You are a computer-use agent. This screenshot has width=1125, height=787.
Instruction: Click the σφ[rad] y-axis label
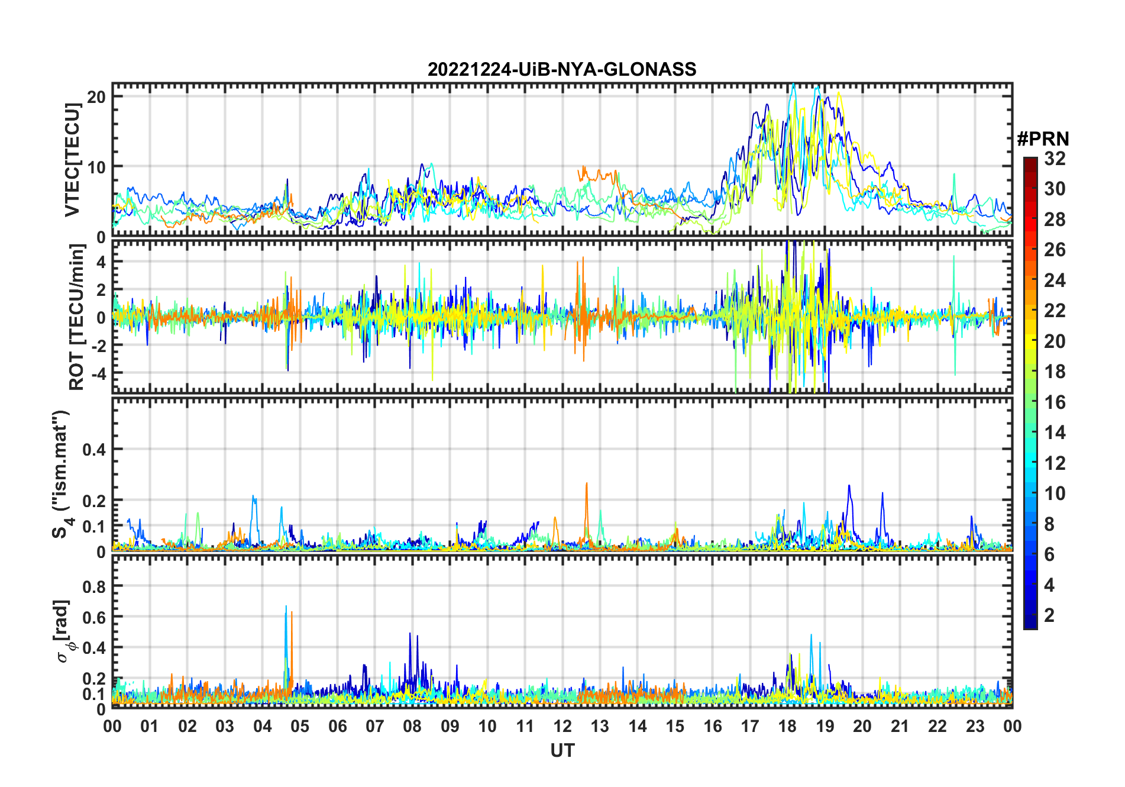[64, 631]
